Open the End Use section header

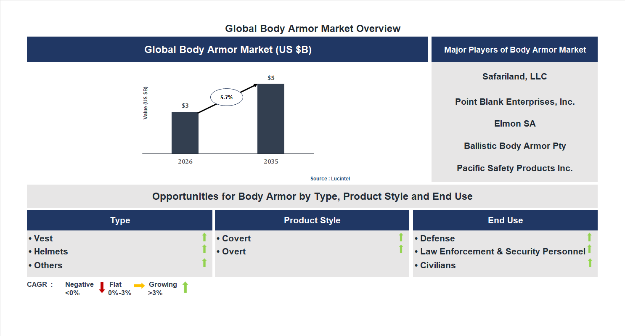[505, 220]
